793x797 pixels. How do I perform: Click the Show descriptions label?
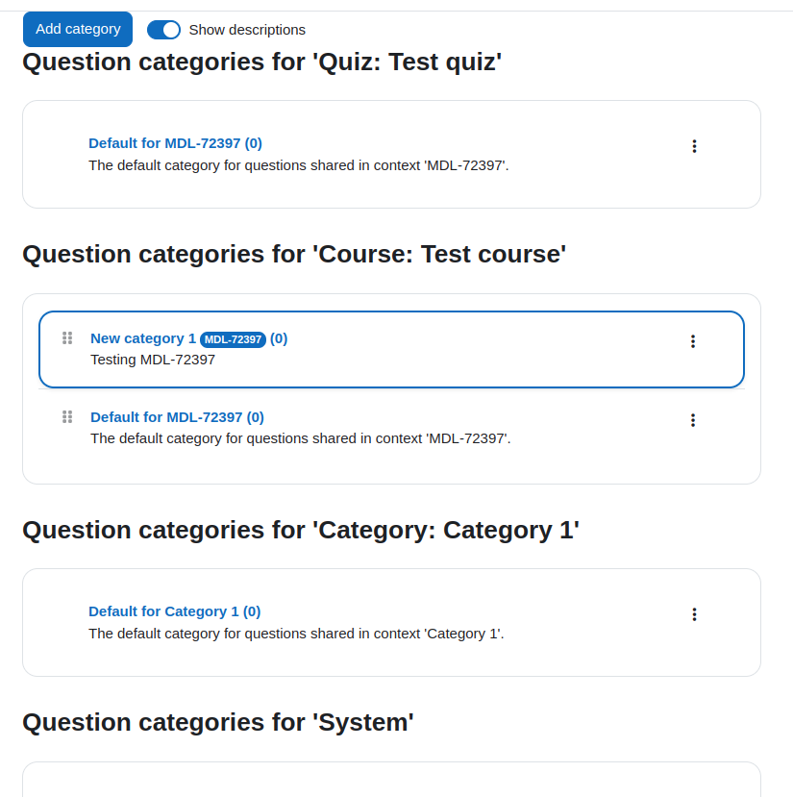[x=247, y=30]
